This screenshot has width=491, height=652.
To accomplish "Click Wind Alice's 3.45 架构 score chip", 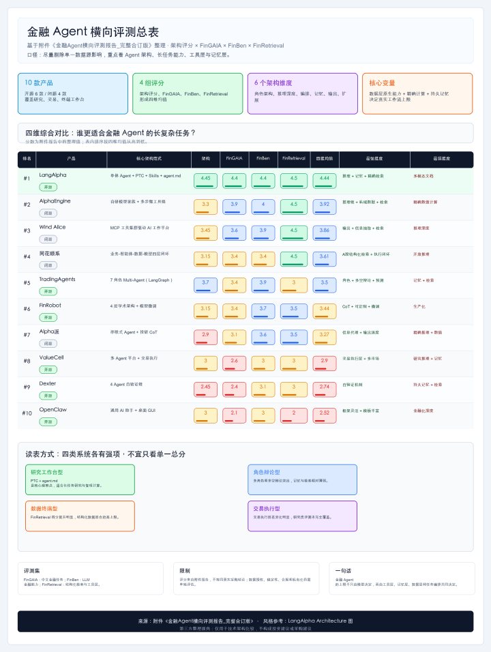I will tap(205, 233).
